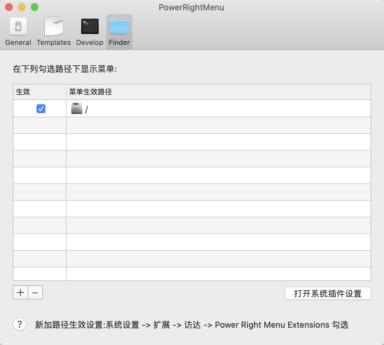This screenshot has height=345, width=384.
Task: Minimize the PowerRightMenu window
Action: click(x=22, y=7)
